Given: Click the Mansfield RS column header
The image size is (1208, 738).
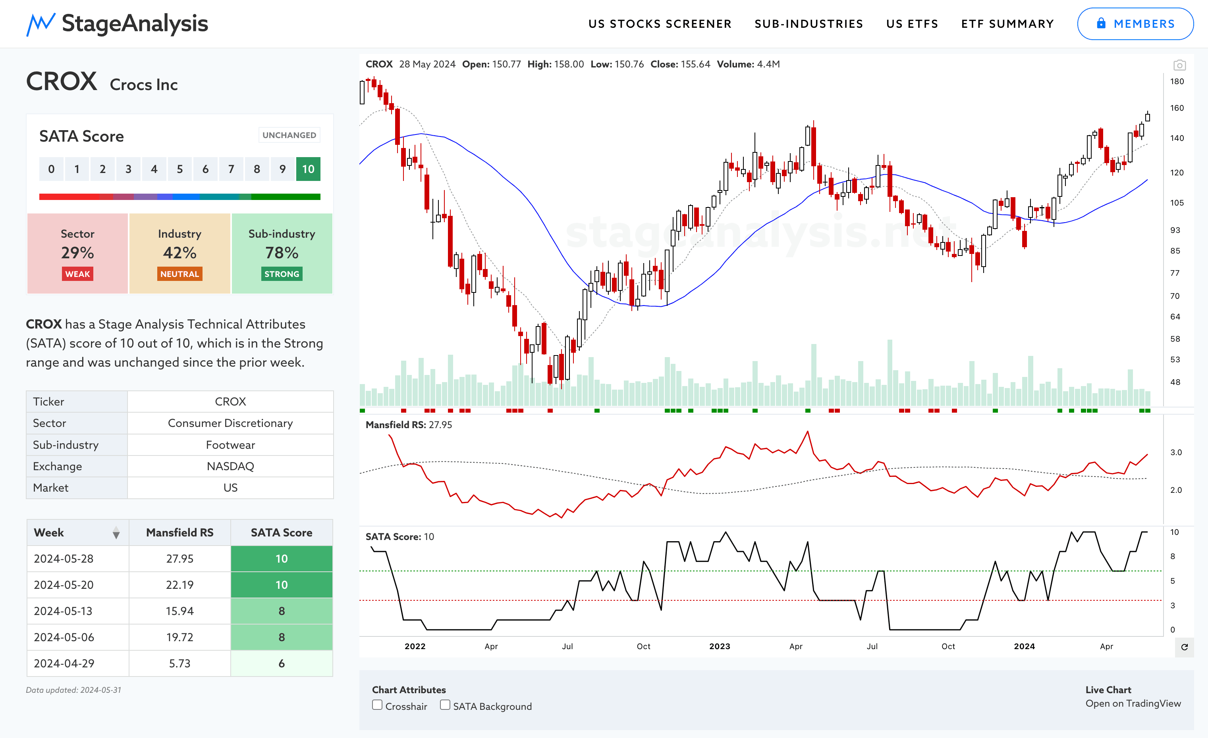Looking at the screenshot, I should [179, 533].
